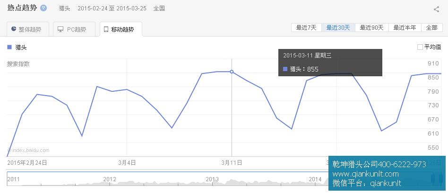
Task: Show 全部 time range data
Action: point(431,27)
